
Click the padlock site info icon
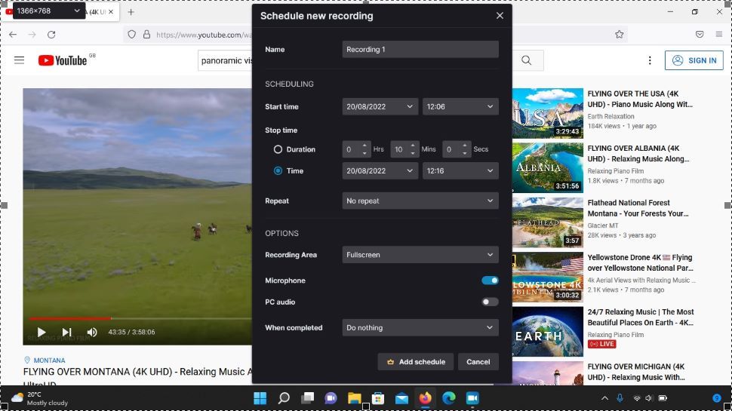tap(146, 35)
